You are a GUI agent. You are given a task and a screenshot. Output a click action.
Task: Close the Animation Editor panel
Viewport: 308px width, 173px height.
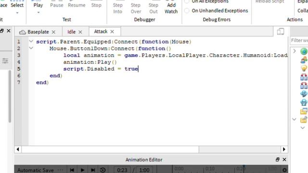coord(284,160)
